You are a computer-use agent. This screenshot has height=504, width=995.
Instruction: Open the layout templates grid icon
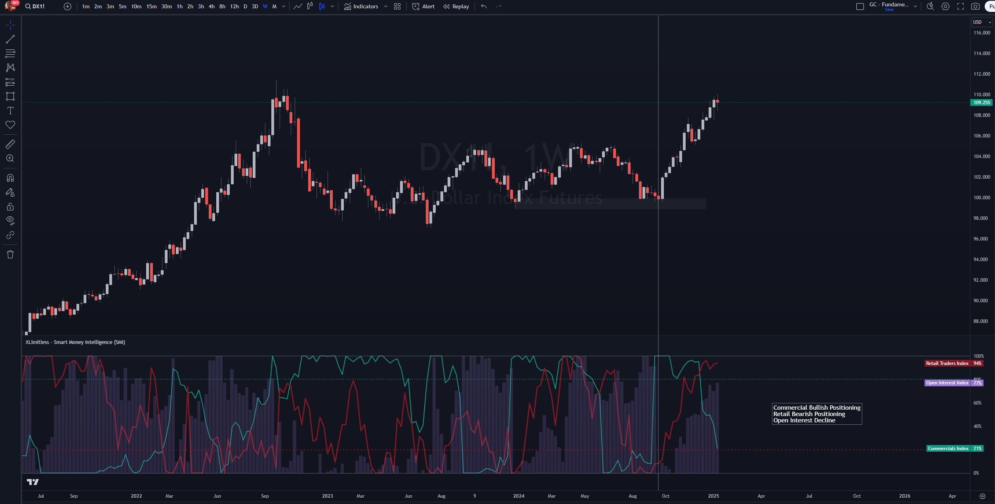(397, 6)
